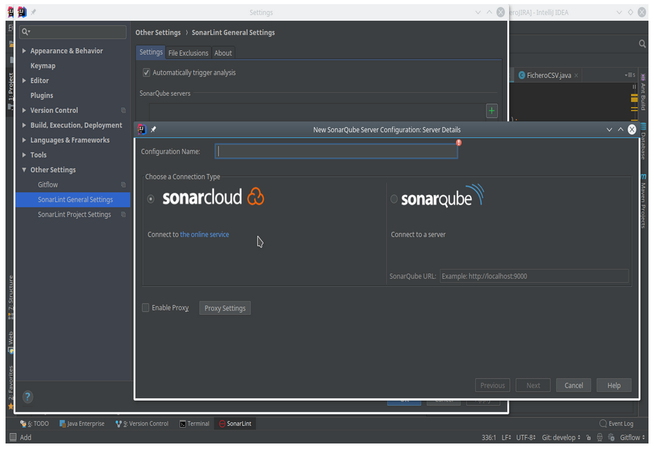The height and width of the screenshot is (449, 654).
Task: Select Plugins in settings tree
Action: point(41,95)
